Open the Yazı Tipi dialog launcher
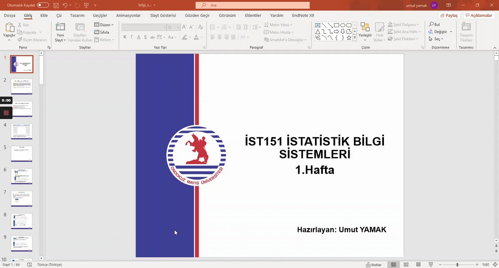The width and height of the screenshot is (499, 268). (204, 48)
